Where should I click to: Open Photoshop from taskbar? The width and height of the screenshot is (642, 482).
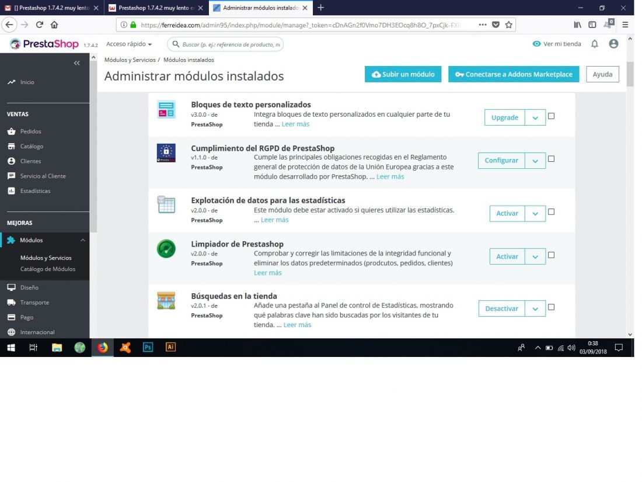point(148,347)
